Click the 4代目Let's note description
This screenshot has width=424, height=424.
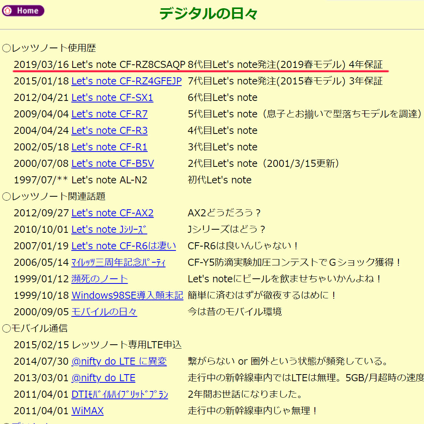[x=223, y=131]
